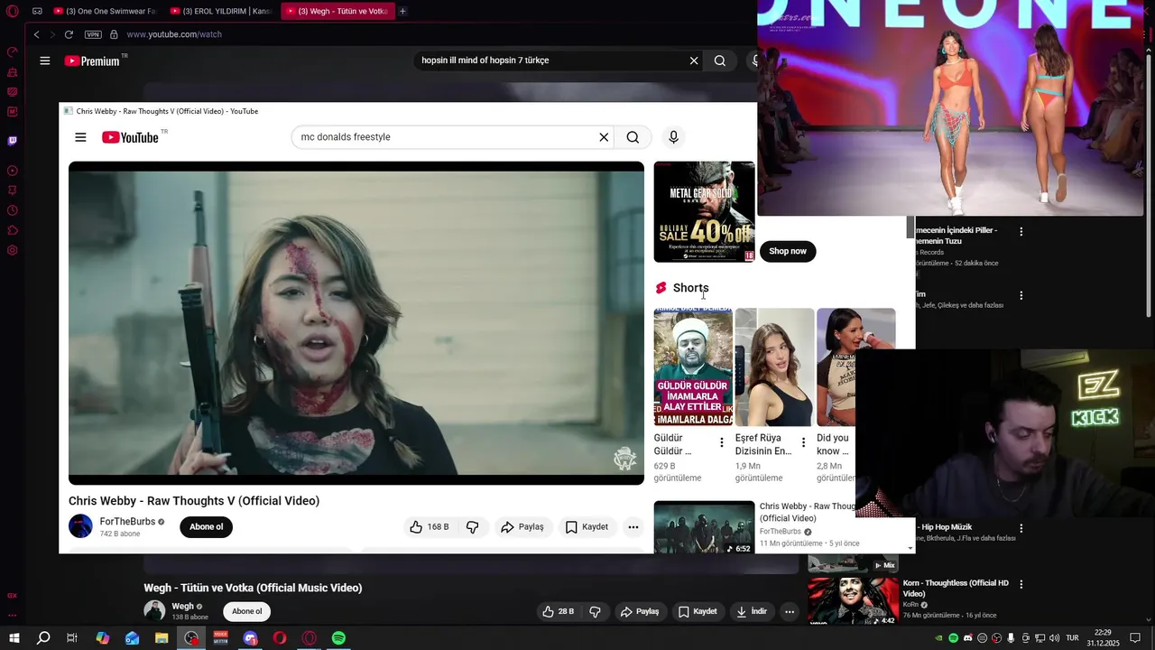This screenshot has height=650, width=1155.
Task: Open Twitch panel in Opera sidebar
Action: [13, 141]
